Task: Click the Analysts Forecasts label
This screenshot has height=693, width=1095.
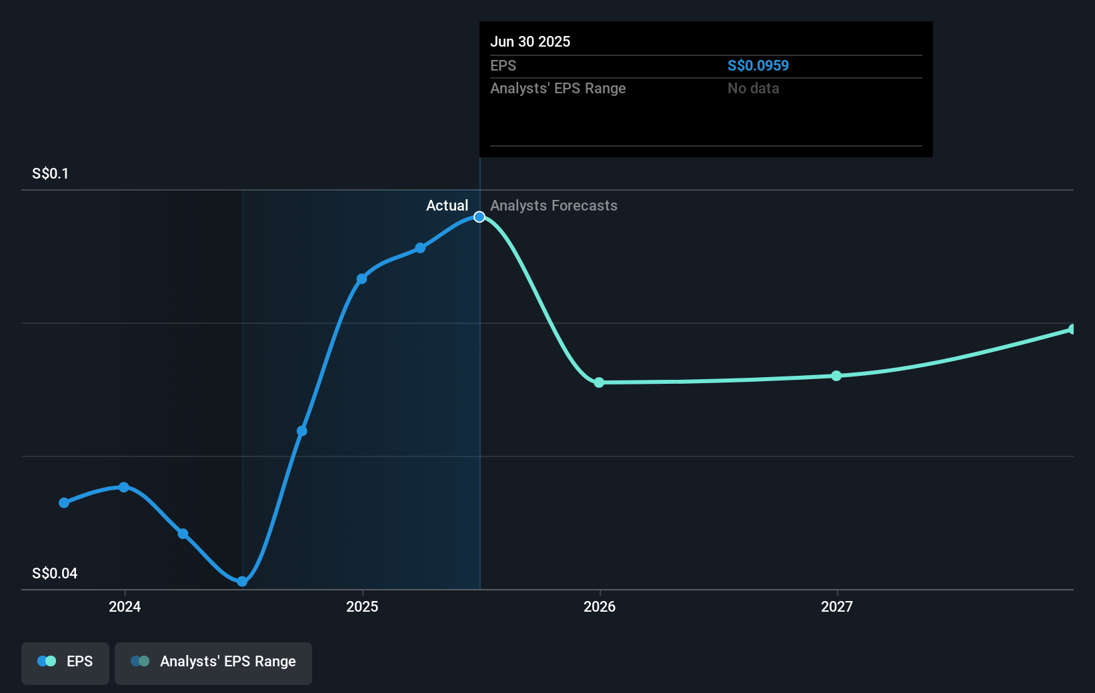Action: click(x=554, y=206)
